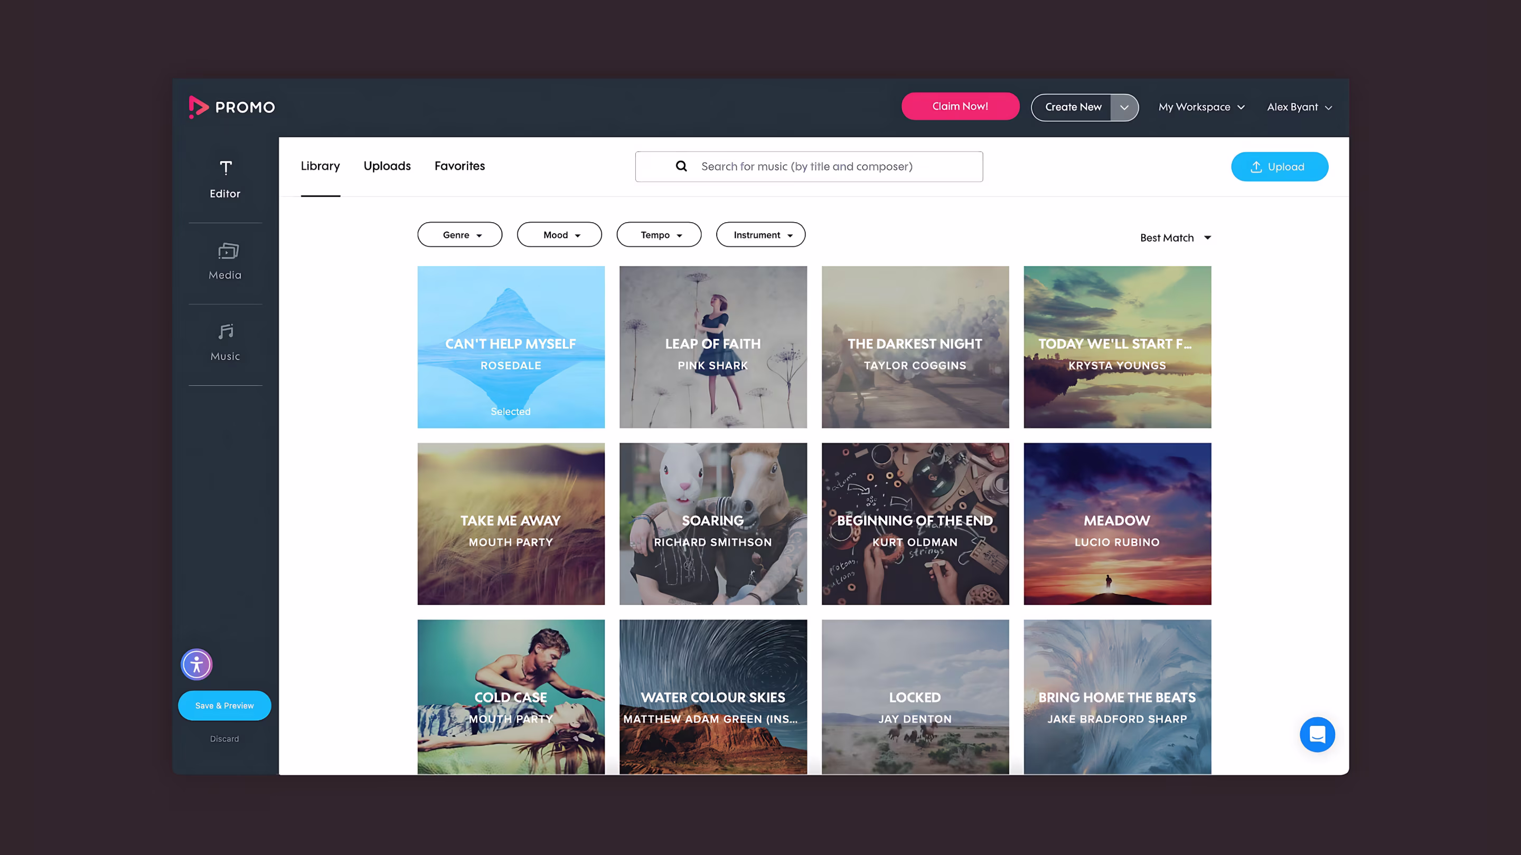Select The Darkest Night track
The height and width of the screenshot is (855, 1521).
(x=915, y=347)
